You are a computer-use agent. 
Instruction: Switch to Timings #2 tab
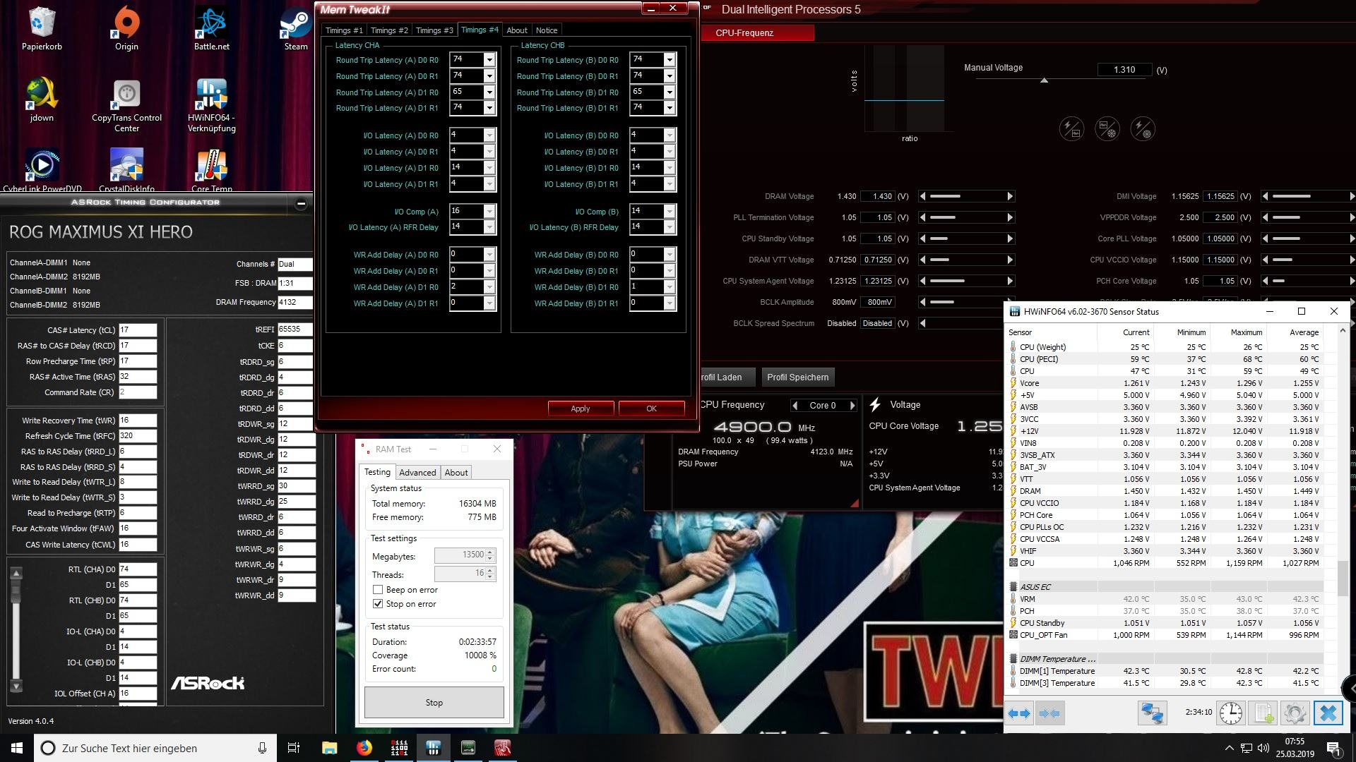[389, 30]
